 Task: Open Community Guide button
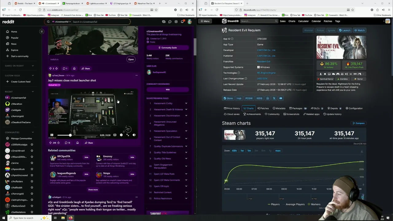(168, 48)
